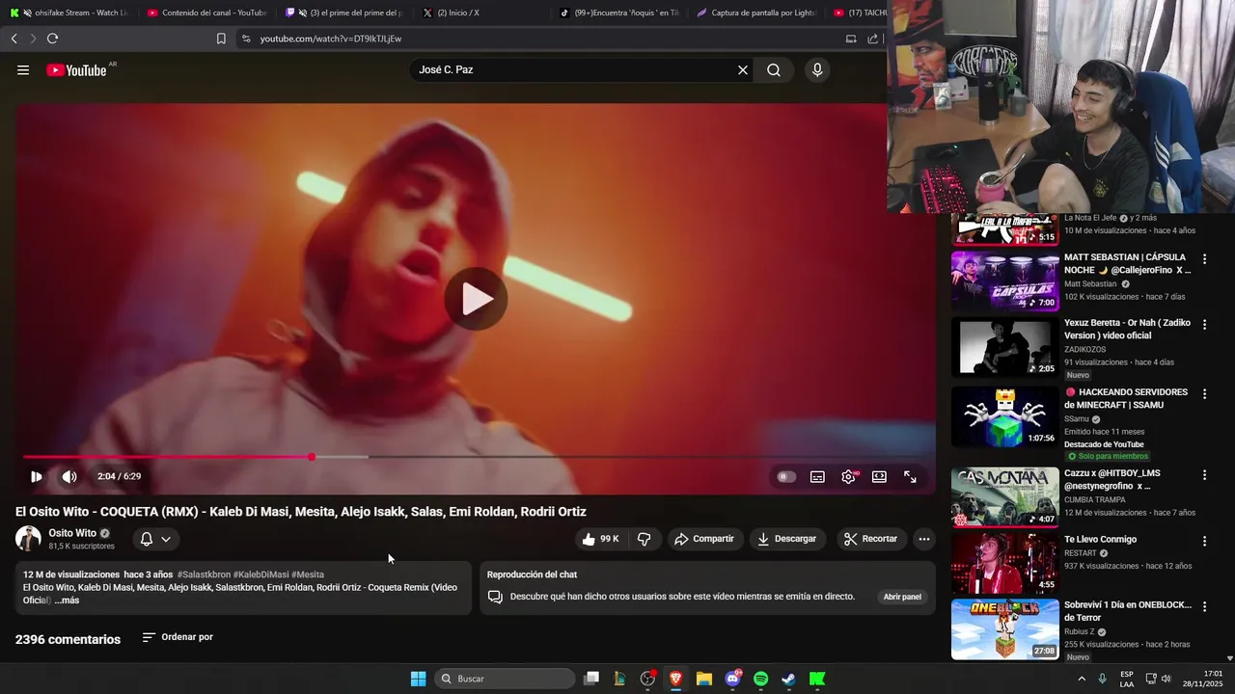Open the MATT SEBASTIAN CÁPSULA NOCHE thumbnail
Screen dimensions: 1235x694
[x=1004, y=281]
